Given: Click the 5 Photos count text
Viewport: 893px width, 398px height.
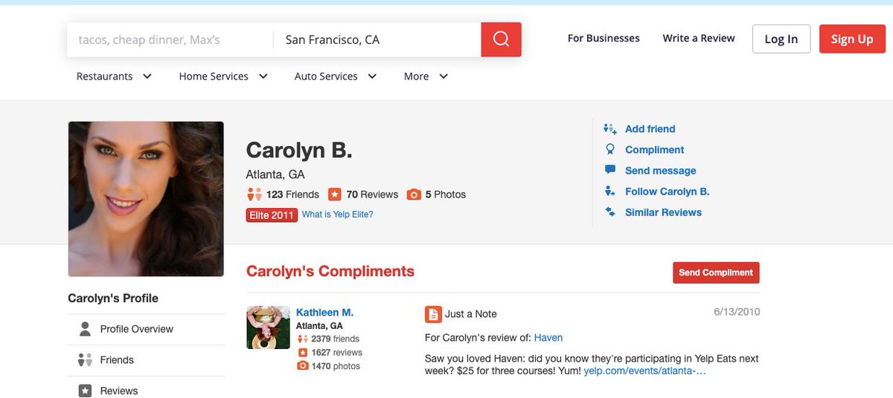Looking at the screenshot, I should pos(446,195).
